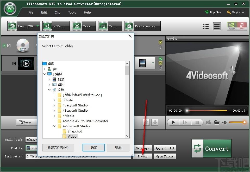Open the File menu
The image size is (250, 172).
click(31, 12)
